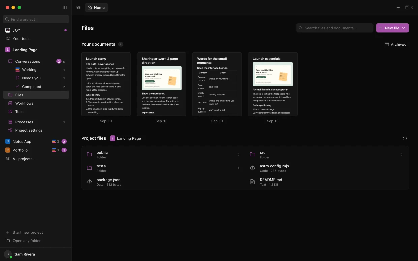Click the Completed checkmark icon
Viewport: 418px width, 261px height.
click(18, 87)
